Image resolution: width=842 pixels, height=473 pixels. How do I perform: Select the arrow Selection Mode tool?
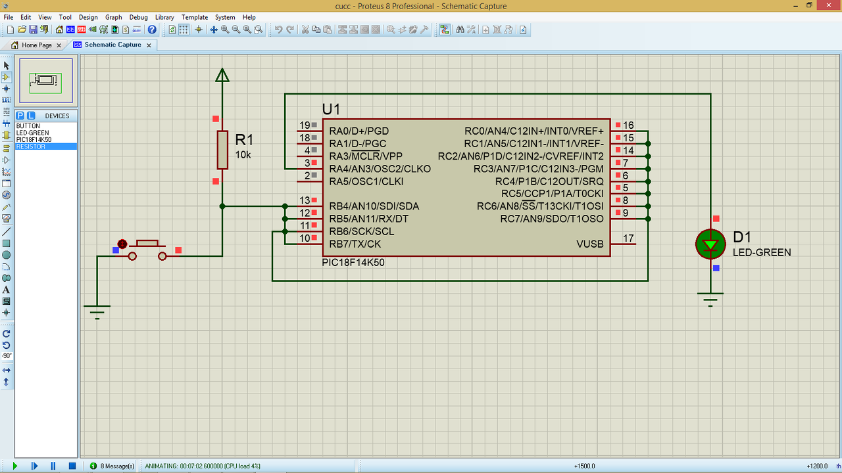pyautogui.click(x=7, y=65)
